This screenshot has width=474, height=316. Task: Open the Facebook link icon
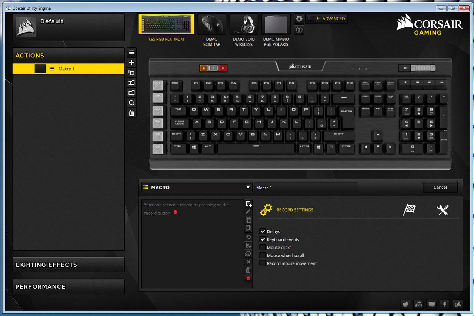coord(444,305)
